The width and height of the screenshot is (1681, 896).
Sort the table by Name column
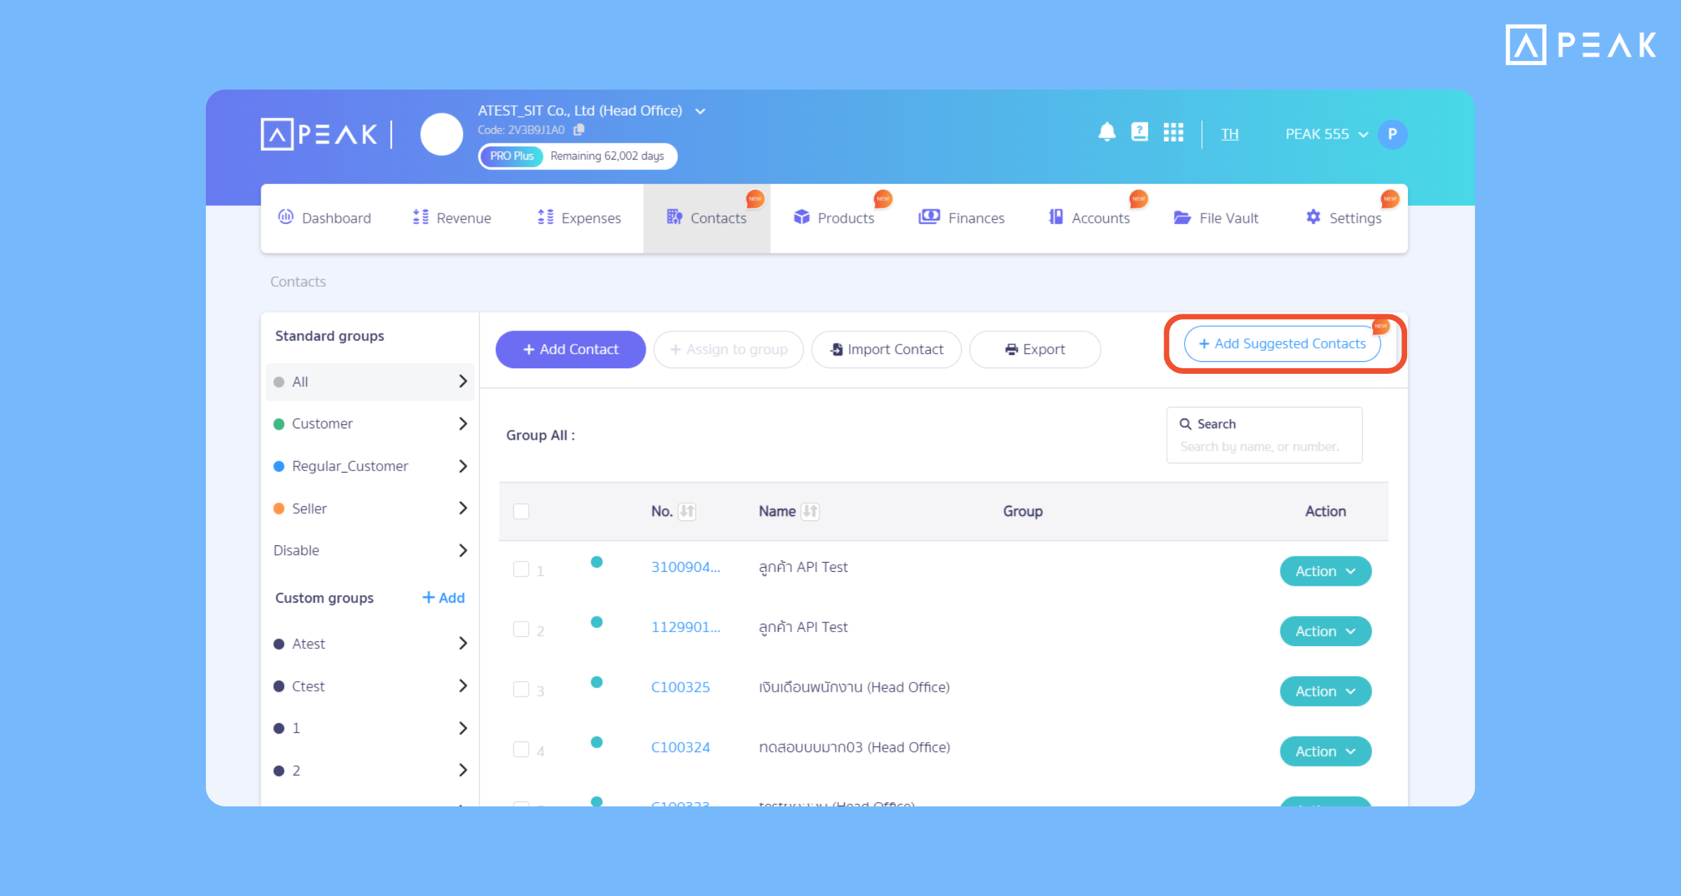click(x=810, y=512)
